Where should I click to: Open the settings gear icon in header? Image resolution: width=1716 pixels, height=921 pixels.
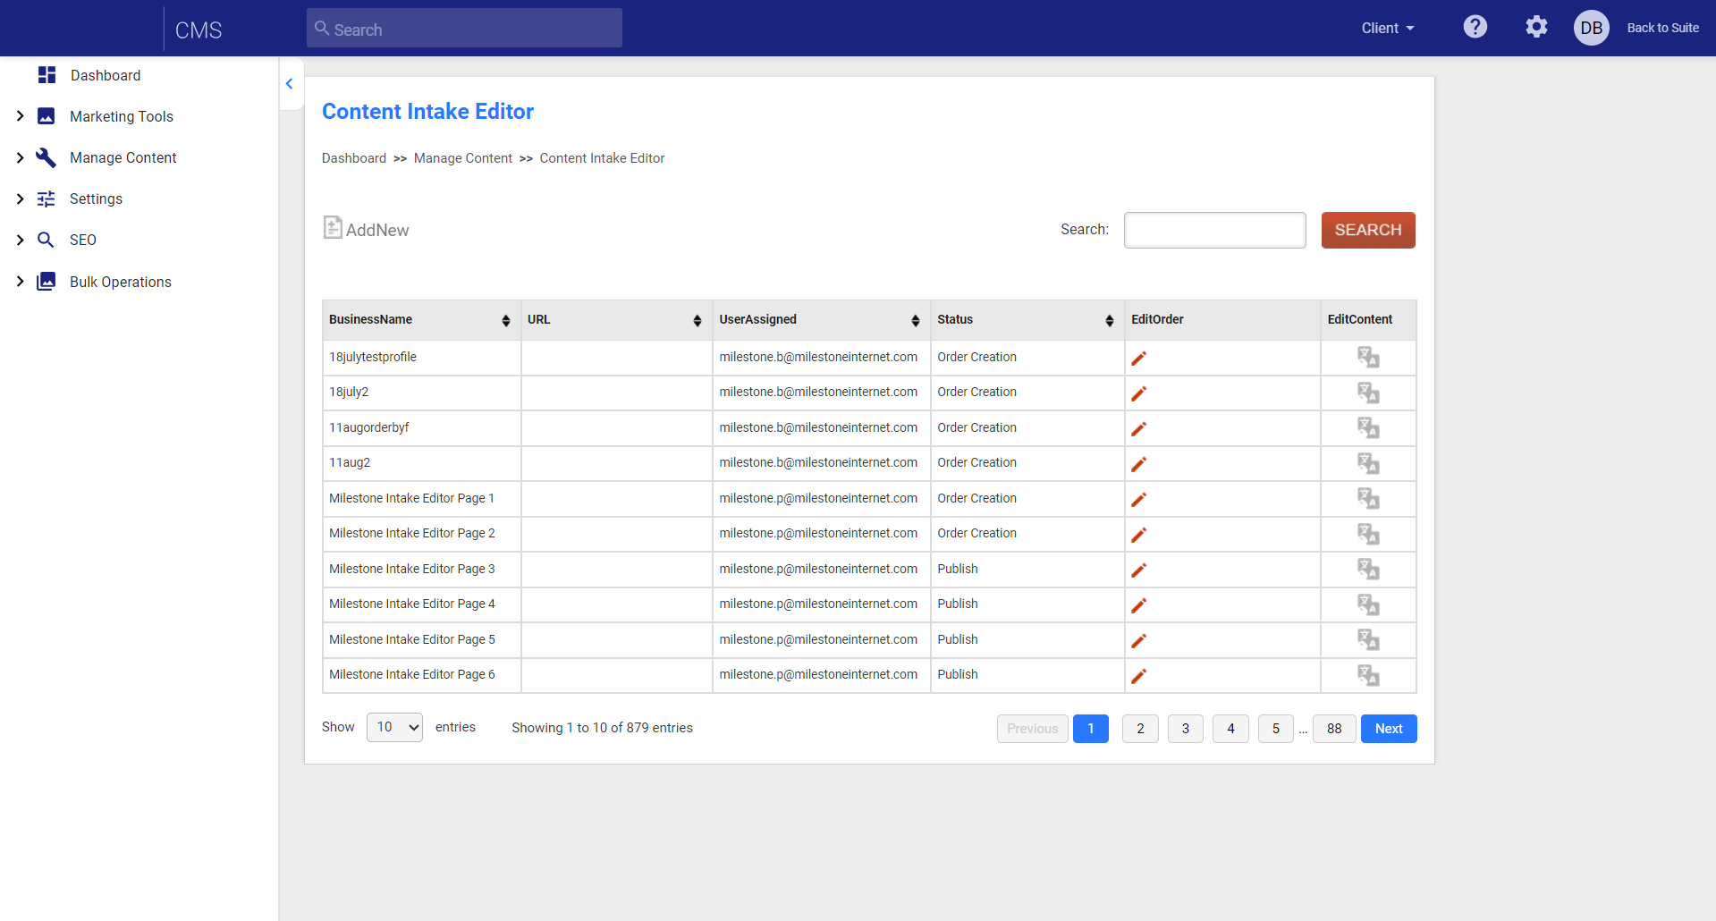point(1536,27)
